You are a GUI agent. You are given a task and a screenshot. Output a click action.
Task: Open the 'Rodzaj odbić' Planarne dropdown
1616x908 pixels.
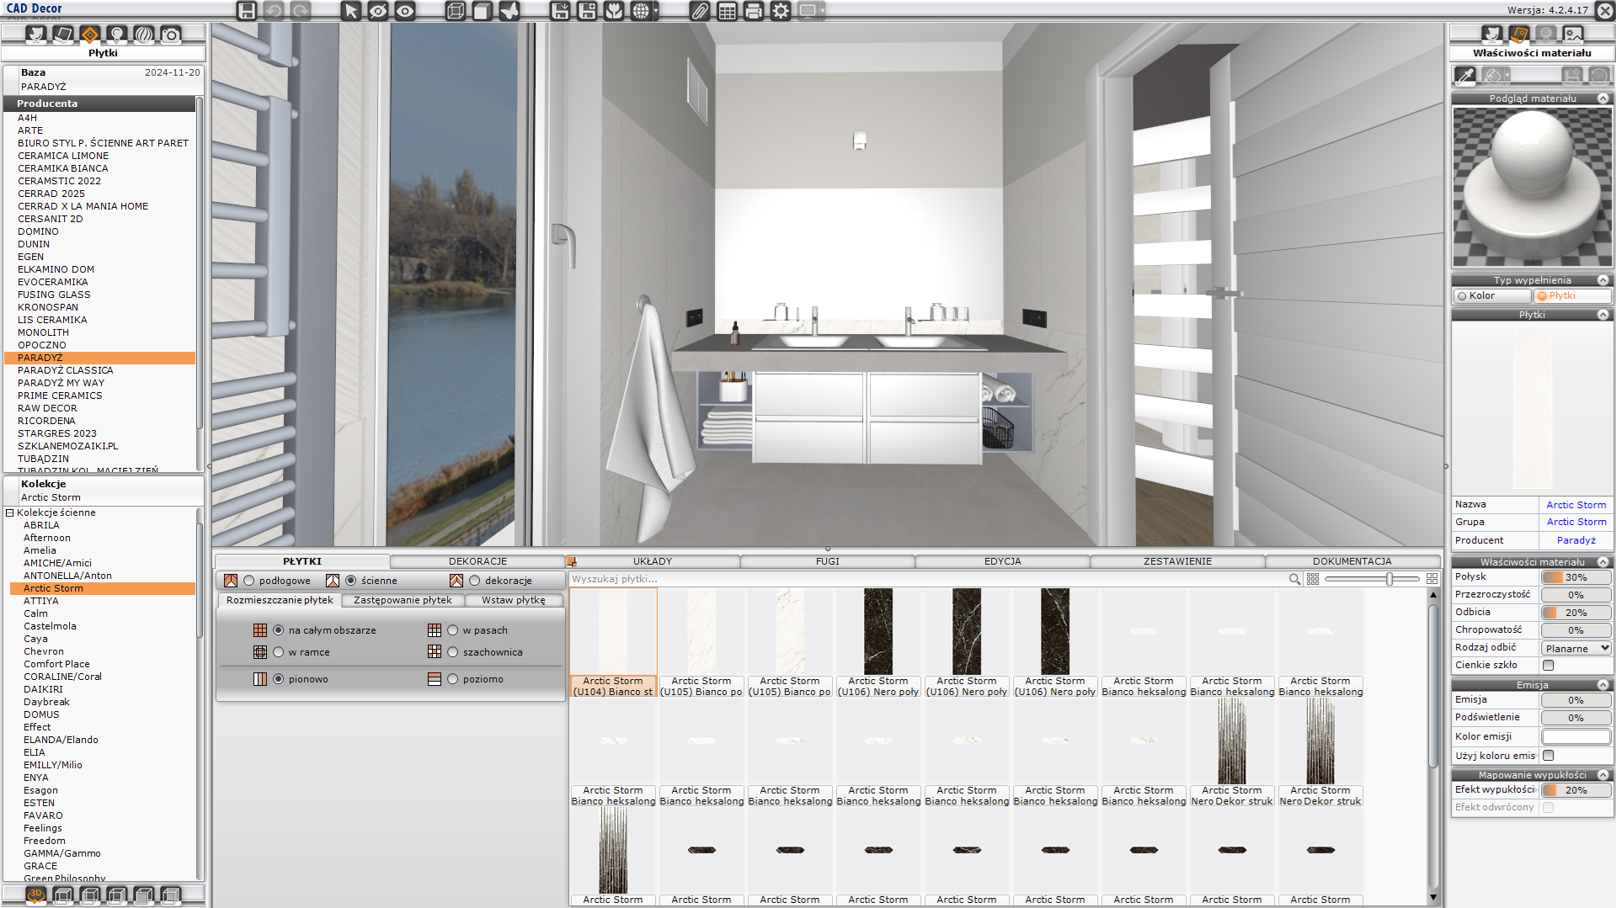[x=1576, y=648]
